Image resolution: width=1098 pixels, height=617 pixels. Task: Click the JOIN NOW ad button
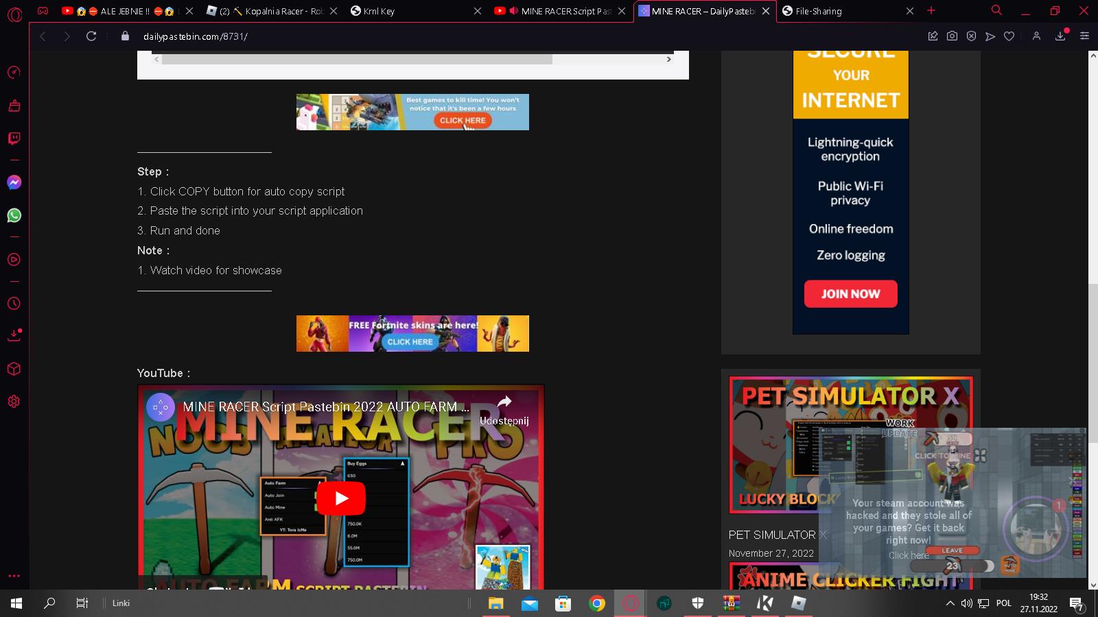(850, 294)
